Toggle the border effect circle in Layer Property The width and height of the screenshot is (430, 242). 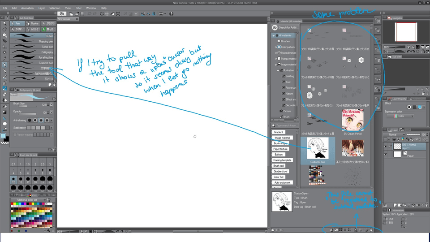point(409,107)
